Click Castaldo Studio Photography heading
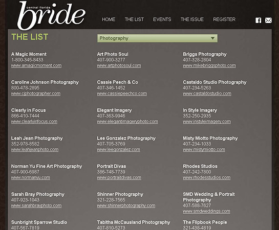This screenshot has height=230, width=279. pyautogui.click(x=214, y=82)
